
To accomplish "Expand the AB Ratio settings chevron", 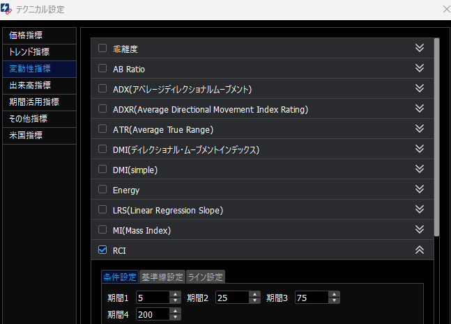I will coord(419,68).
